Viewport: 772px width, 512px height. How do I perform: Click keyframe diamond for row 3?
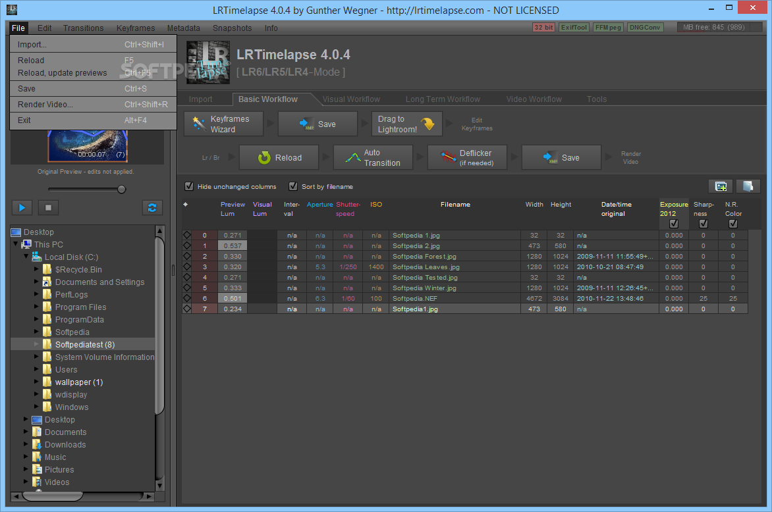187,267
